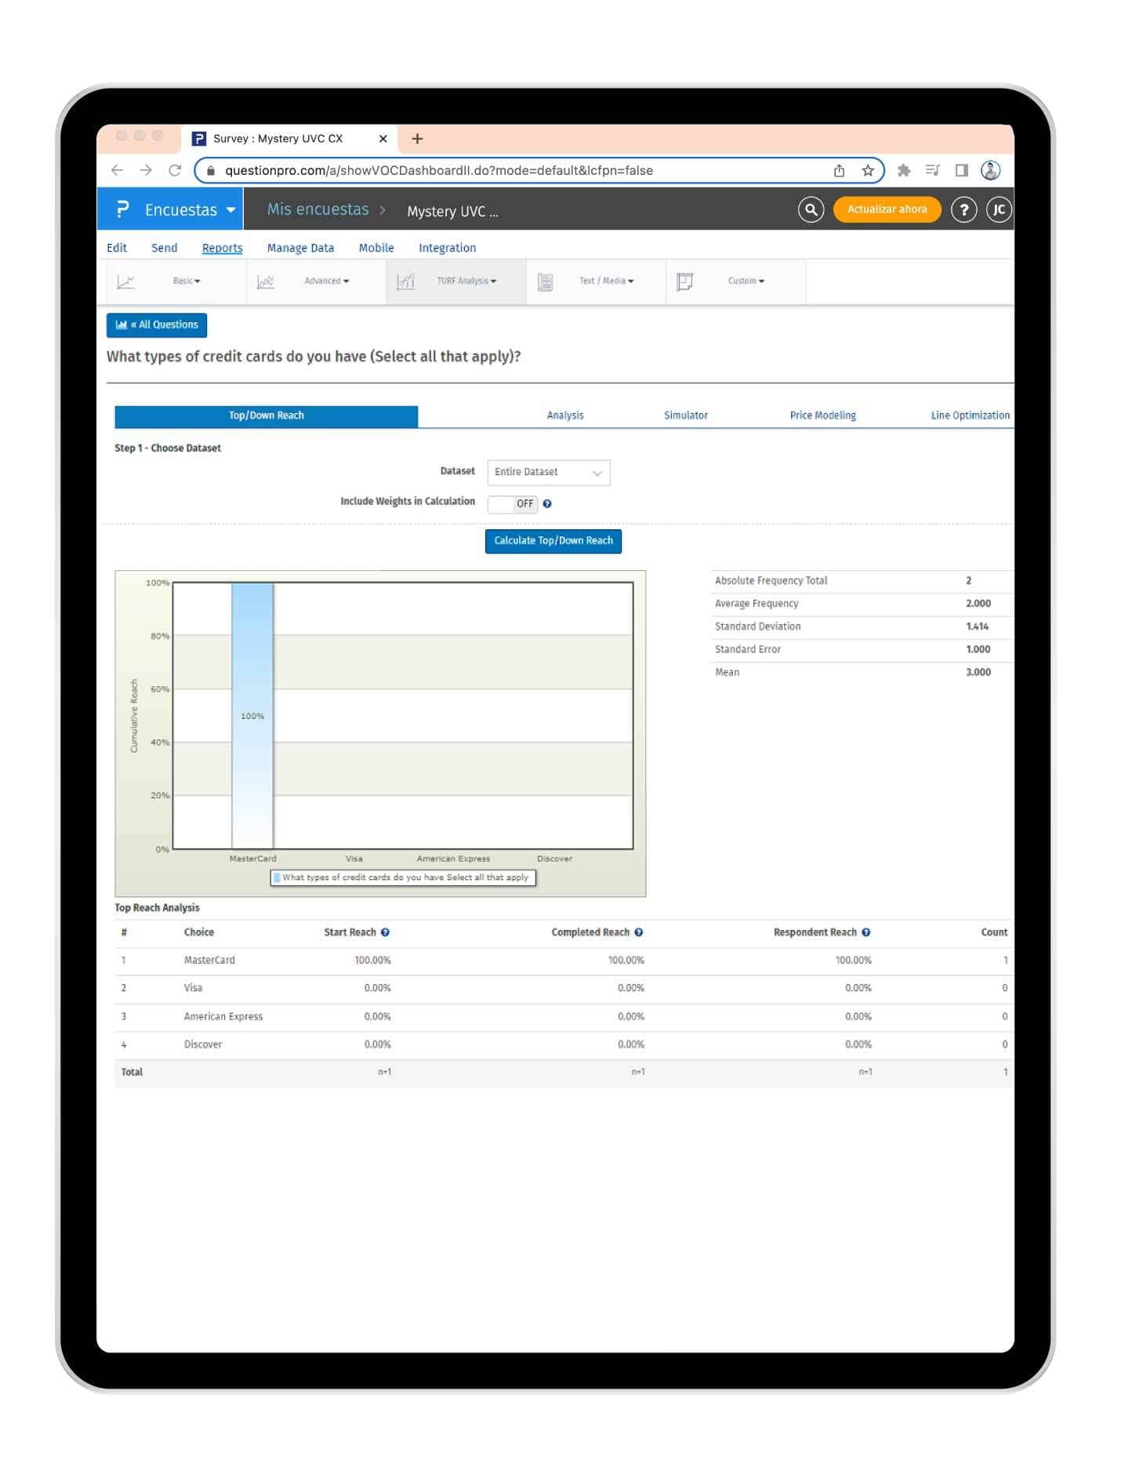Click the Standard Deviation value 1.414
The image size is (1132, 1471).
point(978,627)
